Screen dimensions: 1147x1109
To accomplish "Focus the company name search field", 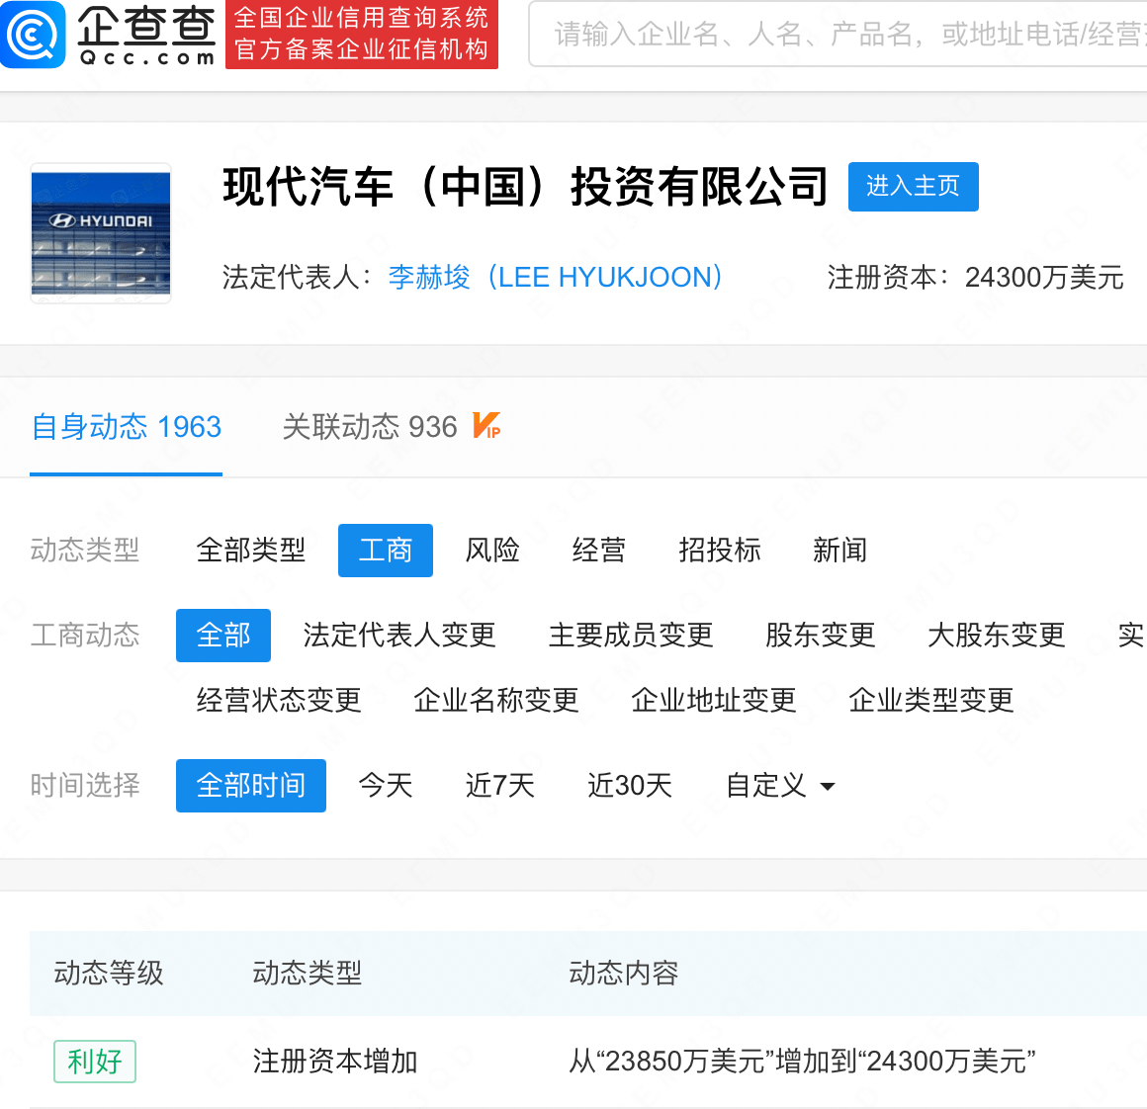I will point(838,34).
